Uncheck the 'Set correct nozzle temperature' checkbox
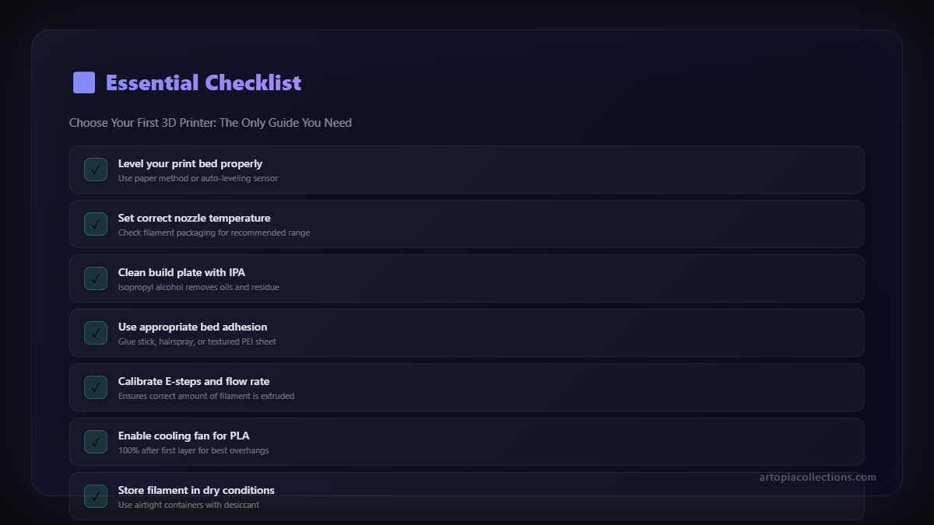The height and width of the screenshot is (525, 934). pos(96,224)
